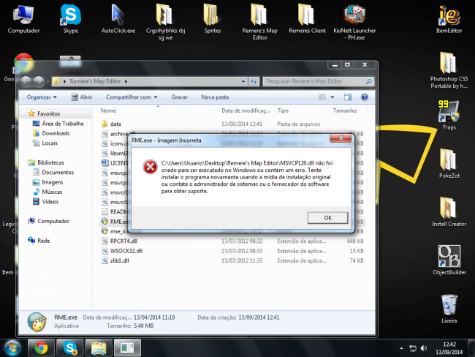
Task: Open the PokeZot desktop folder
Action: click(x=449, y=163)
